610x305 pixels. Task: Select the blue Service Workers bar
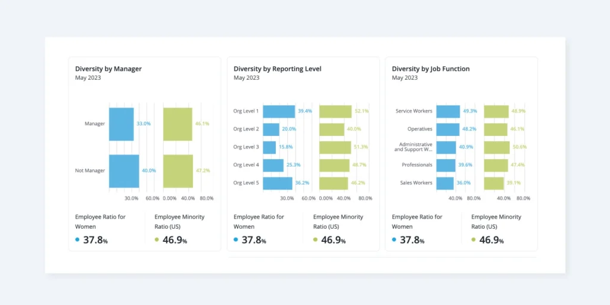[448, 111]
